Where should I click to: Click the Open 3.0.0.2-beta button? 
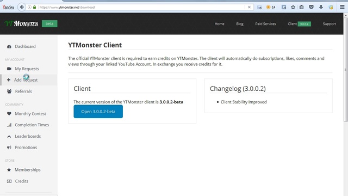pos(98,112)
